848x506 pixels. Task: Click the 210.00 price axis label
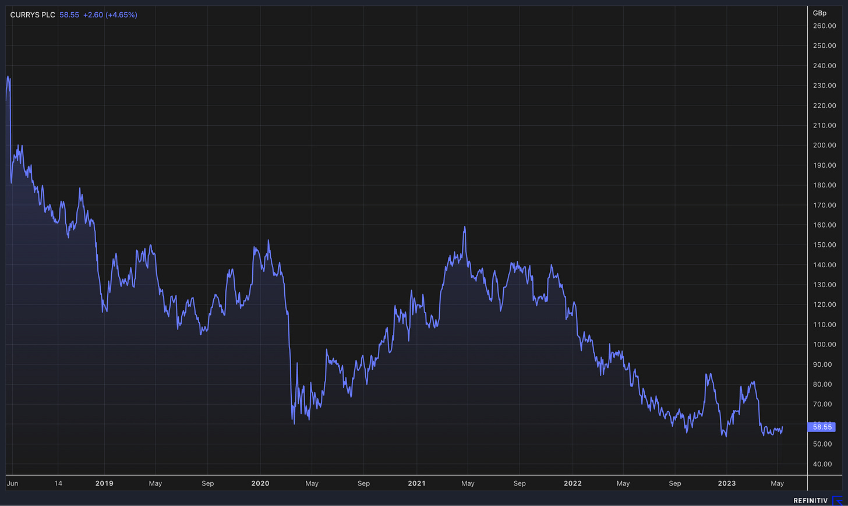[x=825, y=125]
